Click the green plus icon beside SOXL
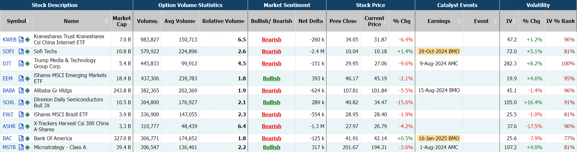The width and height of the screenshot is (577, 152). tap(27, 102)
